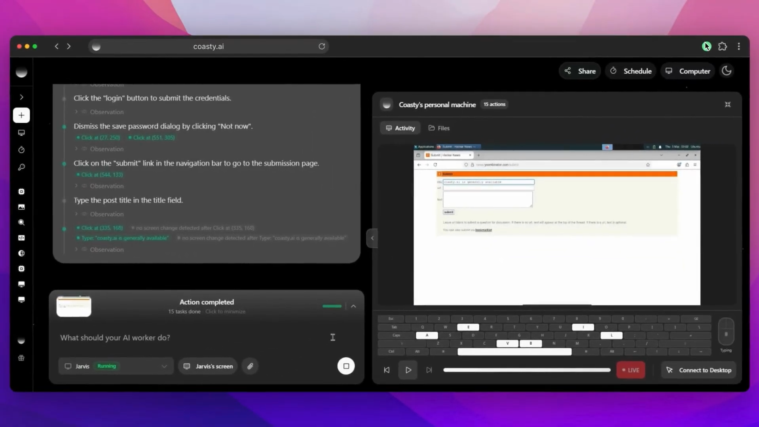The image size is (759, 427).
Task: Switch to the Activity tab
Action: pos(400,128)
